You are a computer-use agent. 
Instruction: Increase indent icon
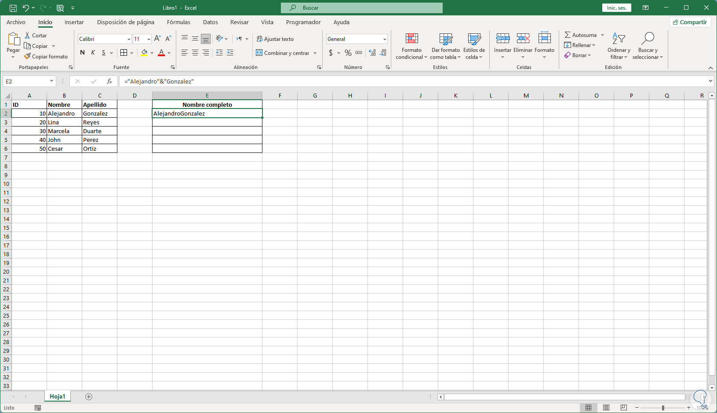click(230, 53)
